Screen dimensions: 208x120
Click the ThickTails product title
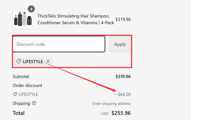point(76,19)
